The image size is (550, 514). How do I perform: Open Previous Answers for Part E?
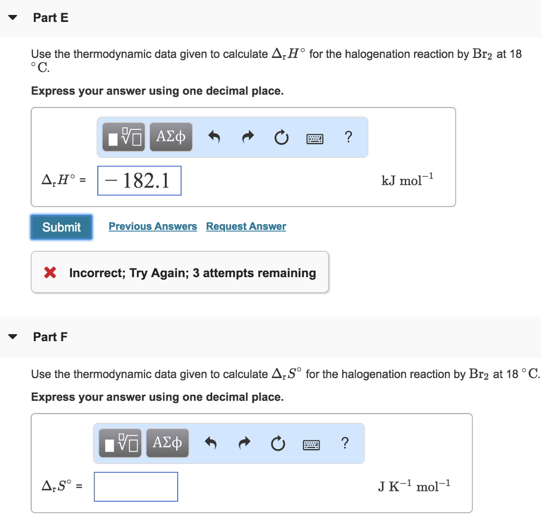pyautogui.click(x=153, y=226)
